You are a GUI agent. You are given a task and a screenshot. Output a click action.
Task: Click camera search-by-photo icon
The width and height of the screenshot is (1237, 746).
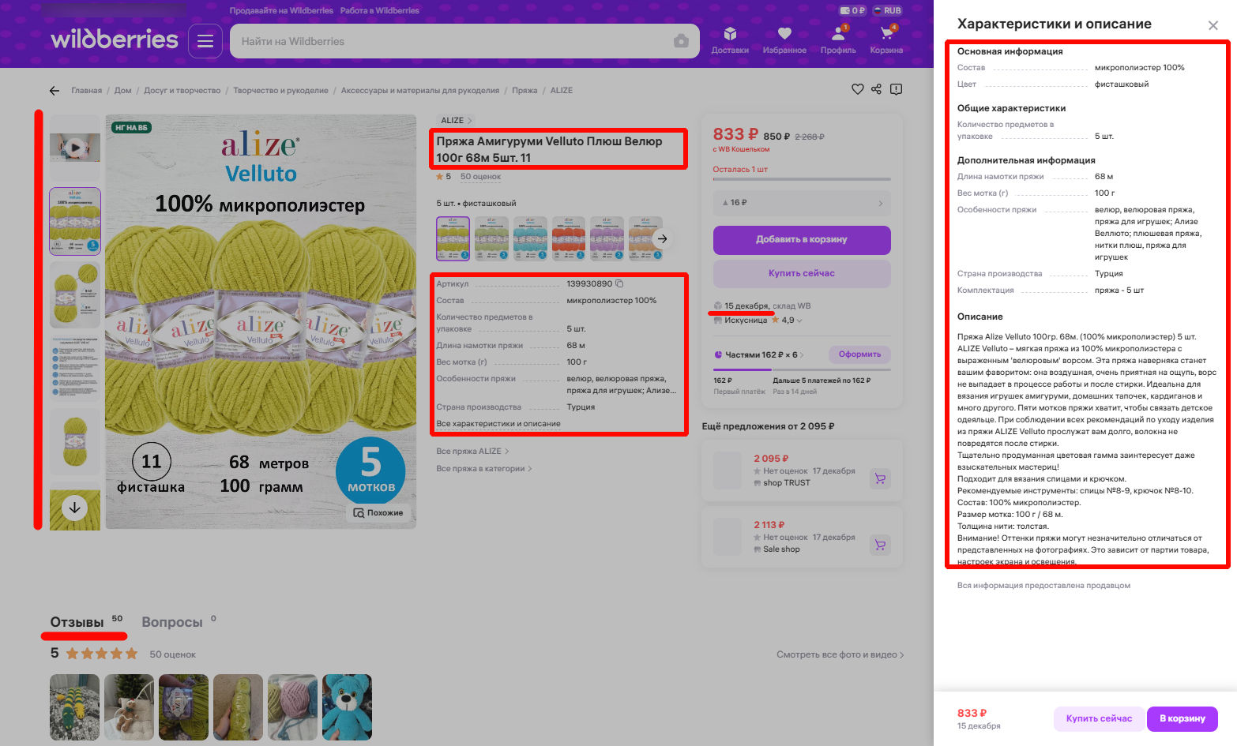681,41
